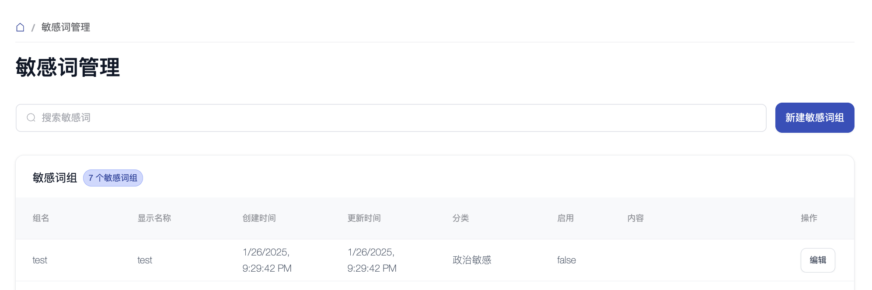The width and height of the screenshot is (872, 290).
Task: Click the 敏感词组 card title
Action: 55,178
